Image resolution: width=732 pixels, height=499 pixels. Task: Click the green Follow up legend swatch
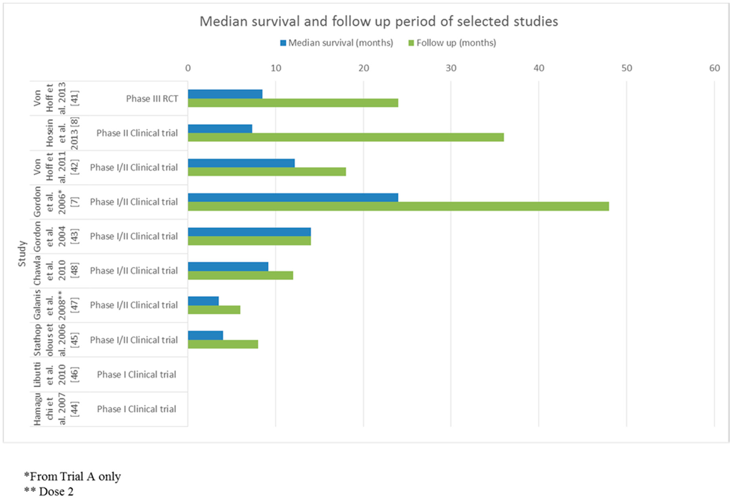tap(410, 43)
